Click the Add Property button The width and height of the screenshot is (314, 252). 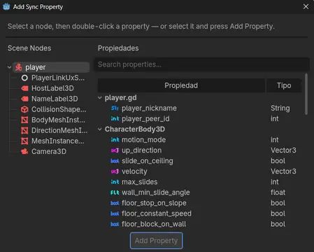coord(156,241)
